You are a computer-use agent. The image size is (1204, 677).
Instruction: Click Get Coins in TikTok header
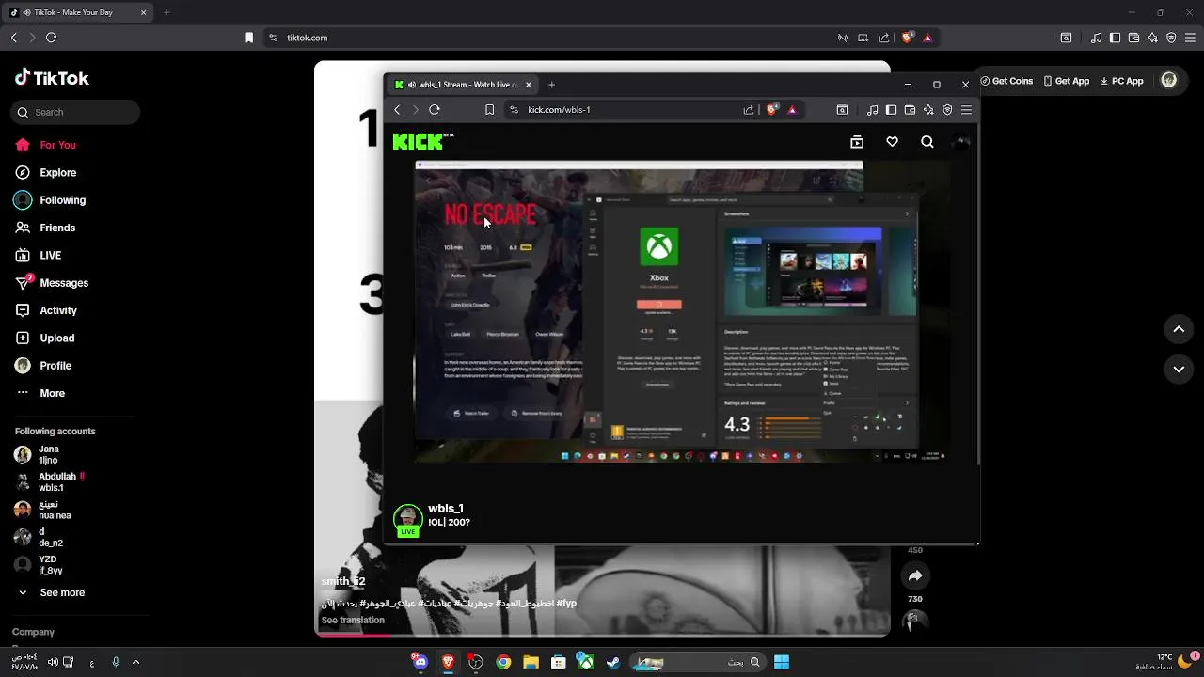point(1006,81)
